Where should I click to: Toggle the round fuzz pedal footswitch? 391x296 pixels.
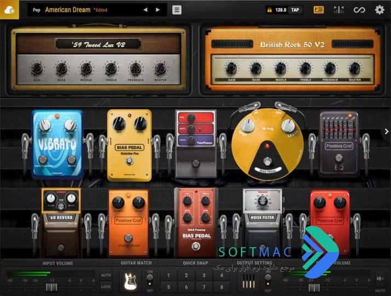click(x=267, y=162)
